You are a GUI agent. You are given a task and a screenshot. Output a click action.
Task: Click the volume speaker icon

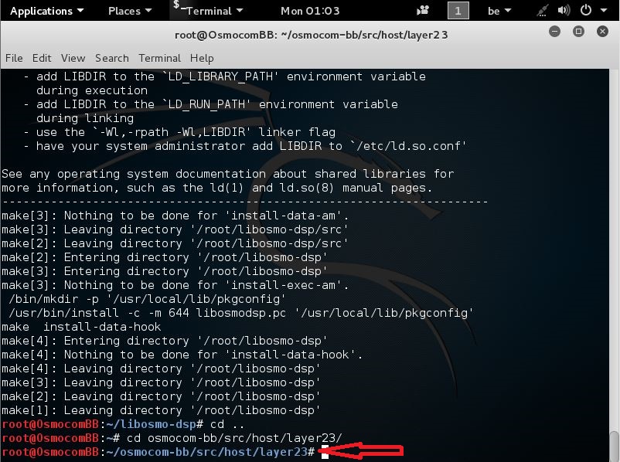pyautogui.click(x=564, y=11)
